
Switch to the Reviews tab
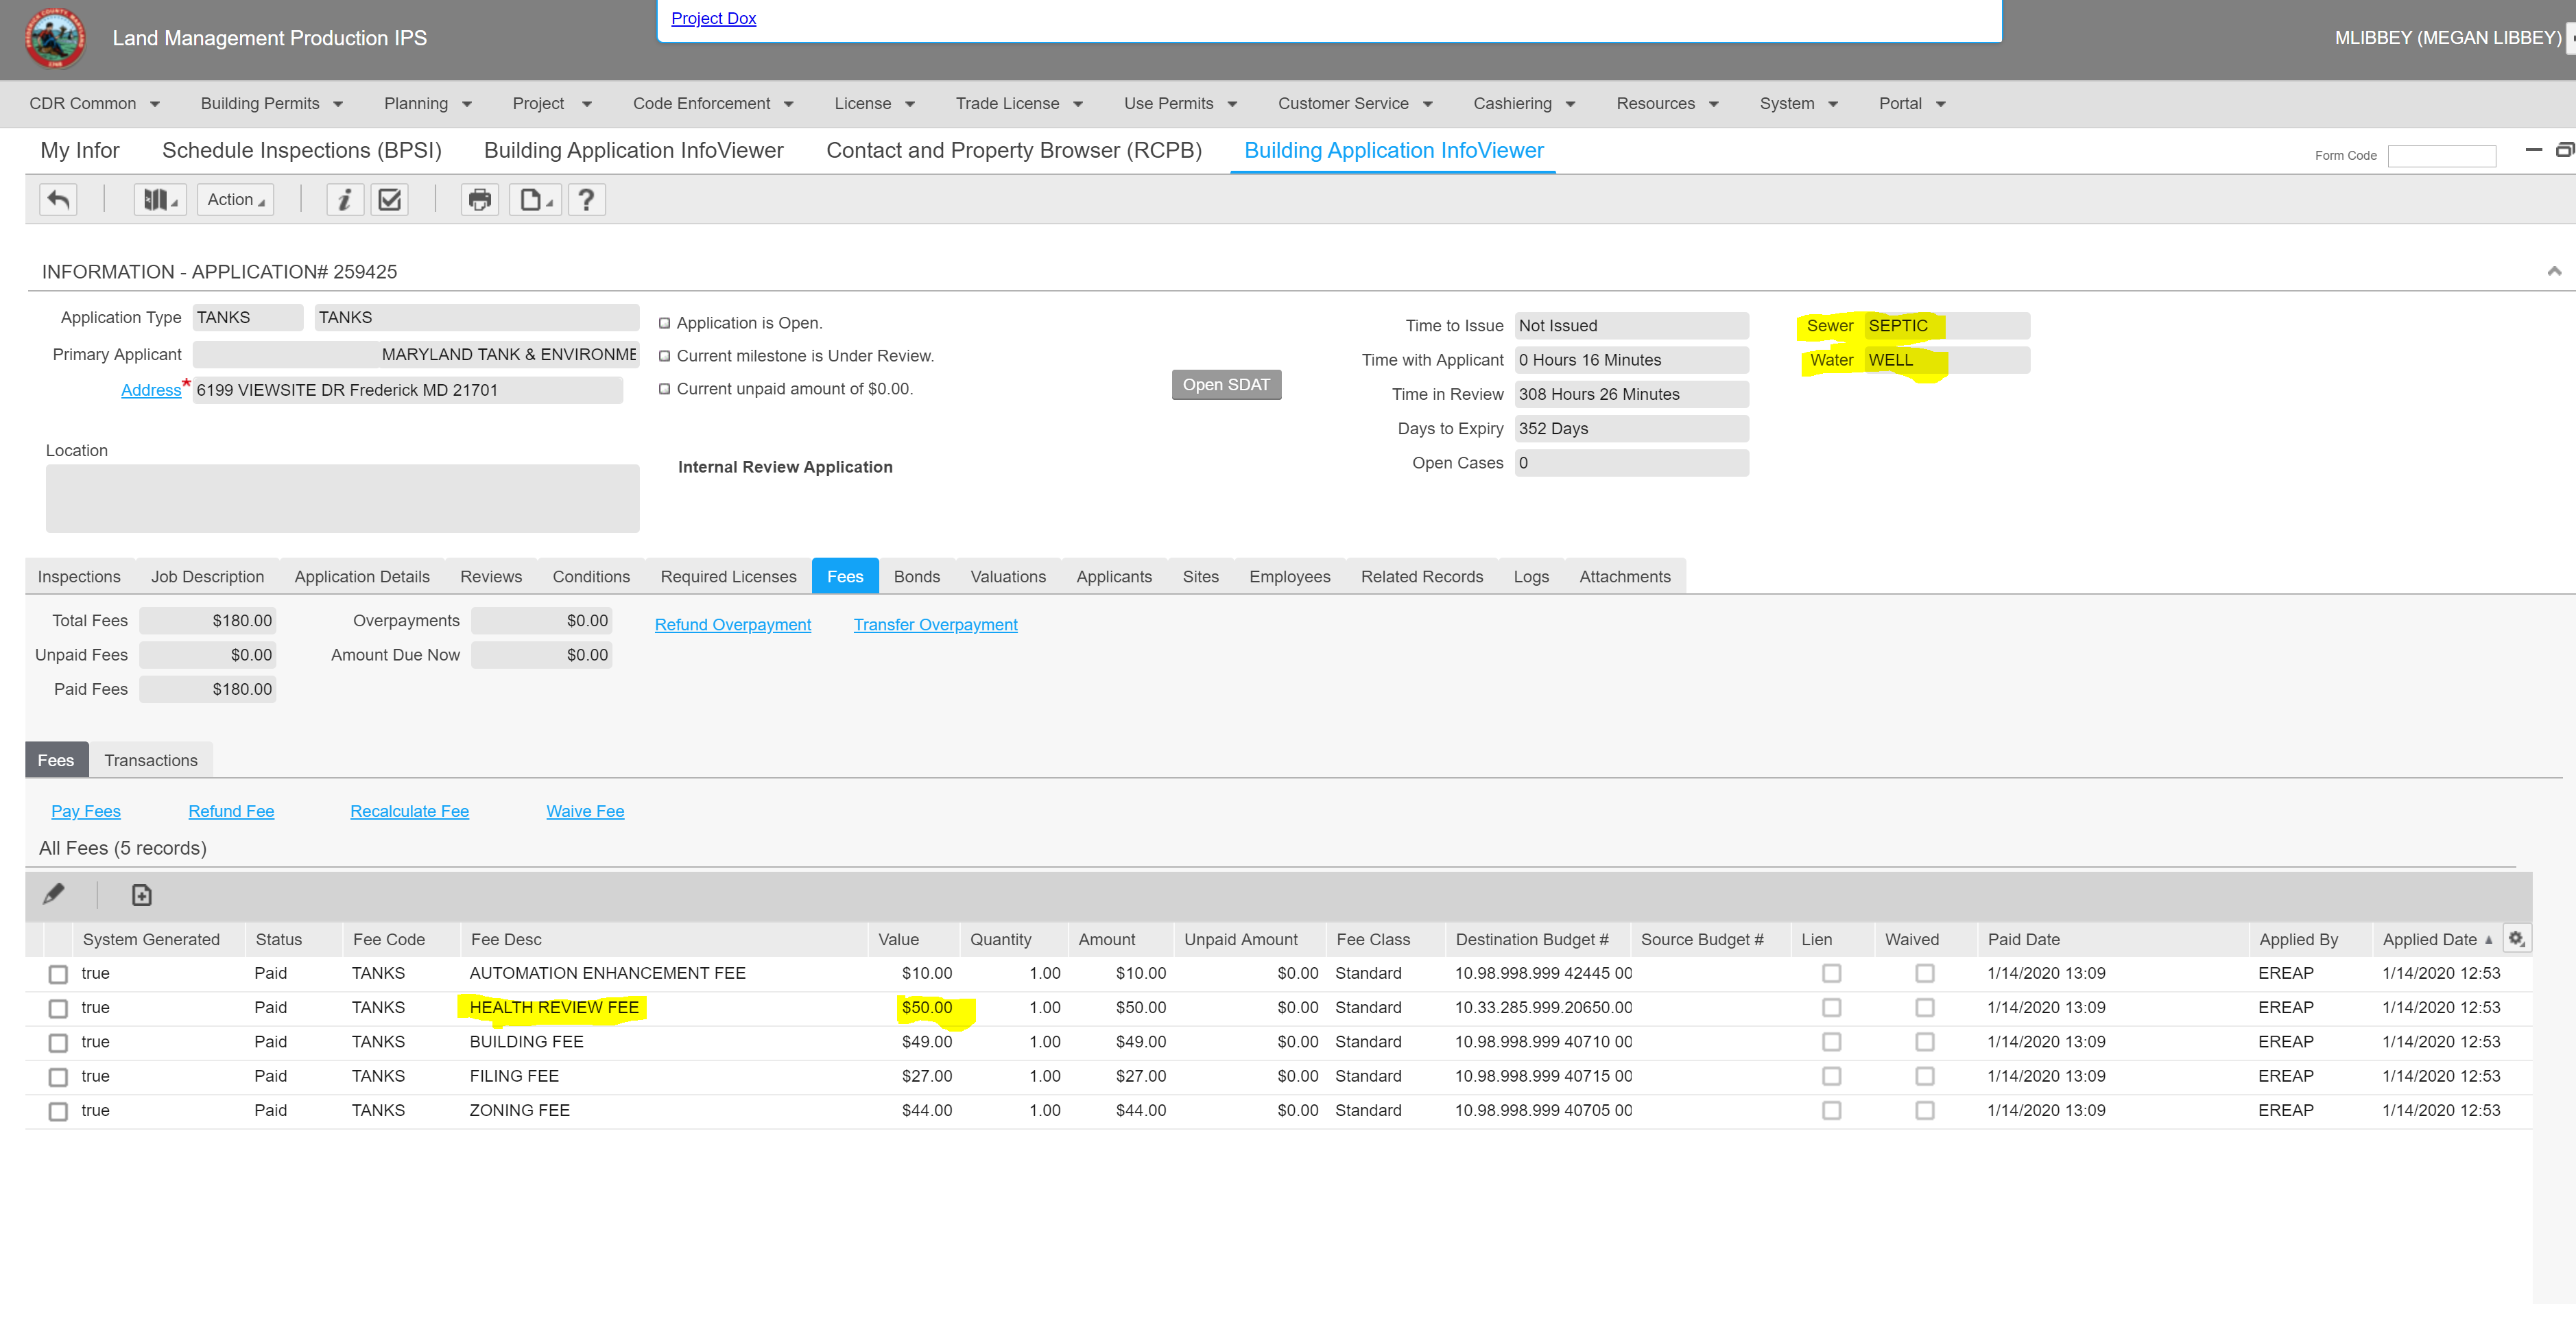(490, 577)
